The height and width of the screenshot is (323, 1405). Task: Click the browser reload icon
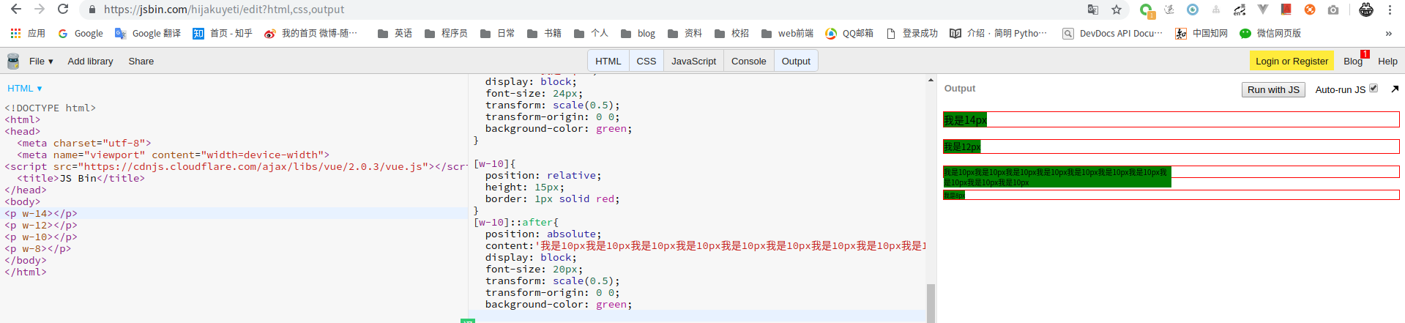(63, 10)
